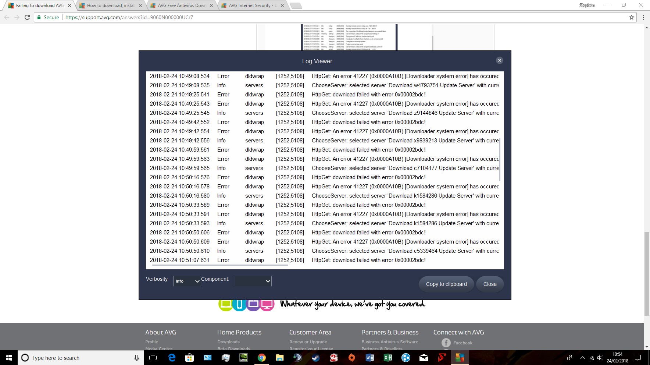Open Steam from the taskbar

(316, 358)
